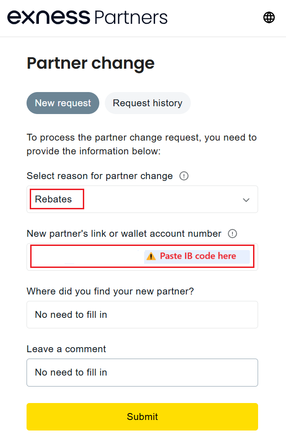Screen dimensions: 286x436
Task: Click the new partner's link input field
Action: click(x=87, y=257)
